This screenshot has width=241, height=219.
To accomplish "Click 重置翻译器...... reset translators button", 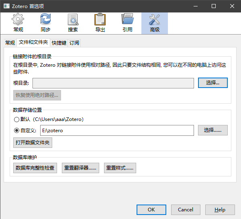I will click(80, 168).
